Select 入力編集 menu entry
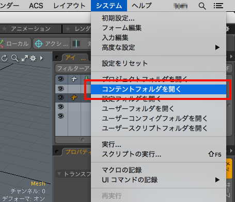This screenshot has height=202, width=235. pyautogui.click(x=159, y=38)
